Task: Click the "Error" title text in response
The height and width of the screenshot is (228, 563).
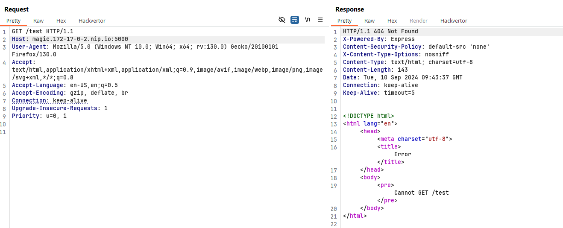Action: coord(403,154)
